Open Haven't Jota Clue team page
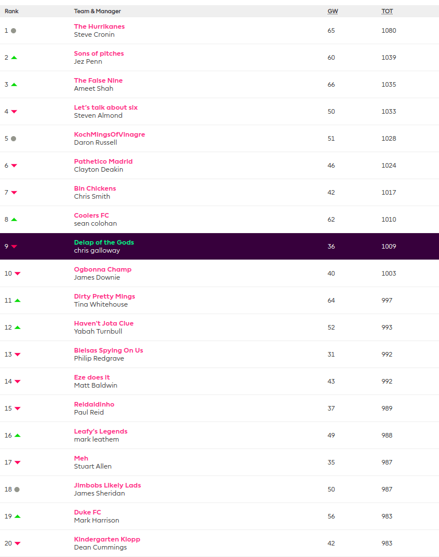The width and height of the screenshot is (439, 557). (x=103, y=323)
